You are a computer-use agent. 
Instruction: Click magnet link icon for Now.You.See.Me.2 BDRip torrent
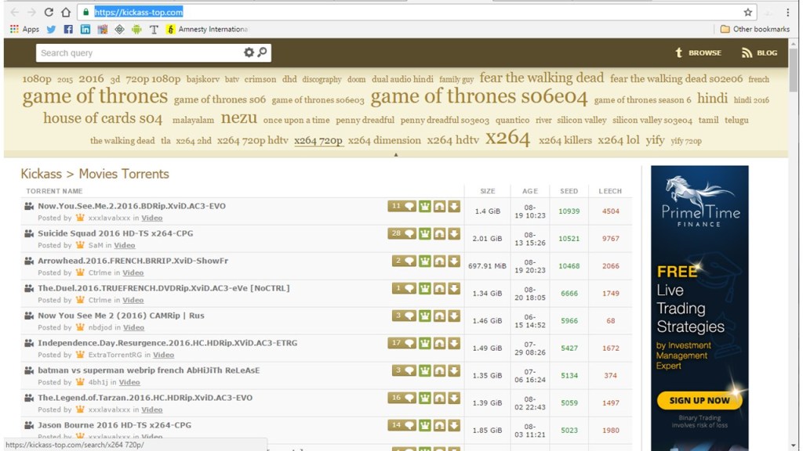(x=440, y=207)
